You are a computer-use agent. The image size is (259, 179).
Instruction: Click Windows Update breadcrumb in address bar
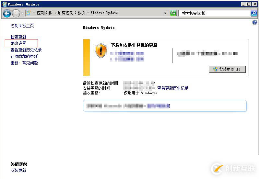[104, 13]
